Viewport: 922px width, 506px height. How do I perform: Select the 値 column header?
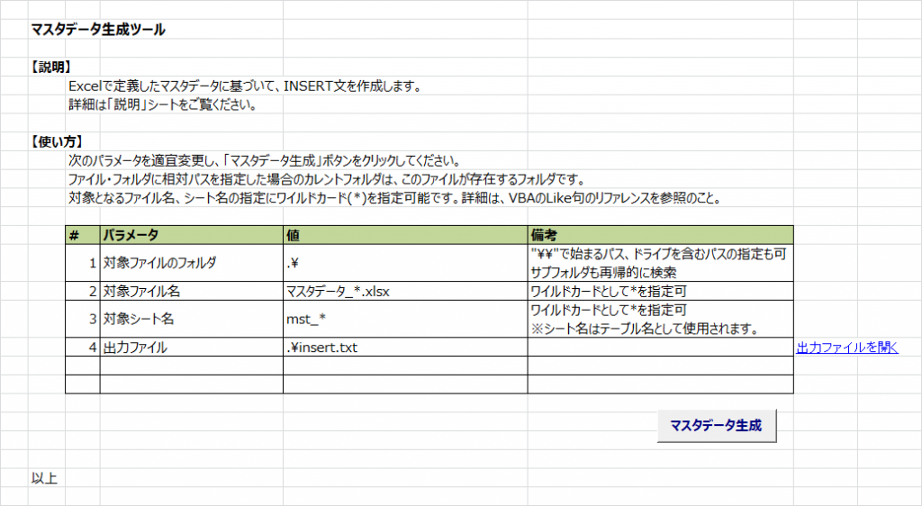[405, 235]
